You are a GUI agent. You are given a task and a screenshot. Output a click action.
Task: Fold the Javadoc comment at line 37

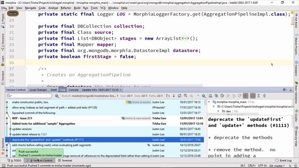click(x=25, y=69)
